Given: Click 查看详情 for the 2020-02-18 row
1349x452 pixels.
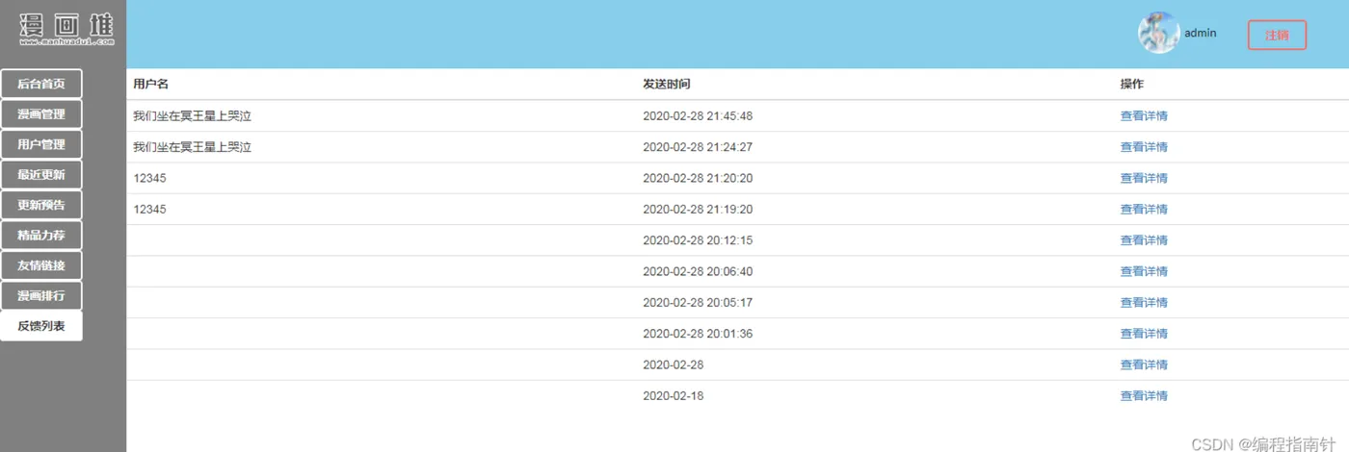Looking at the screenshot, I should (1144, 395).
